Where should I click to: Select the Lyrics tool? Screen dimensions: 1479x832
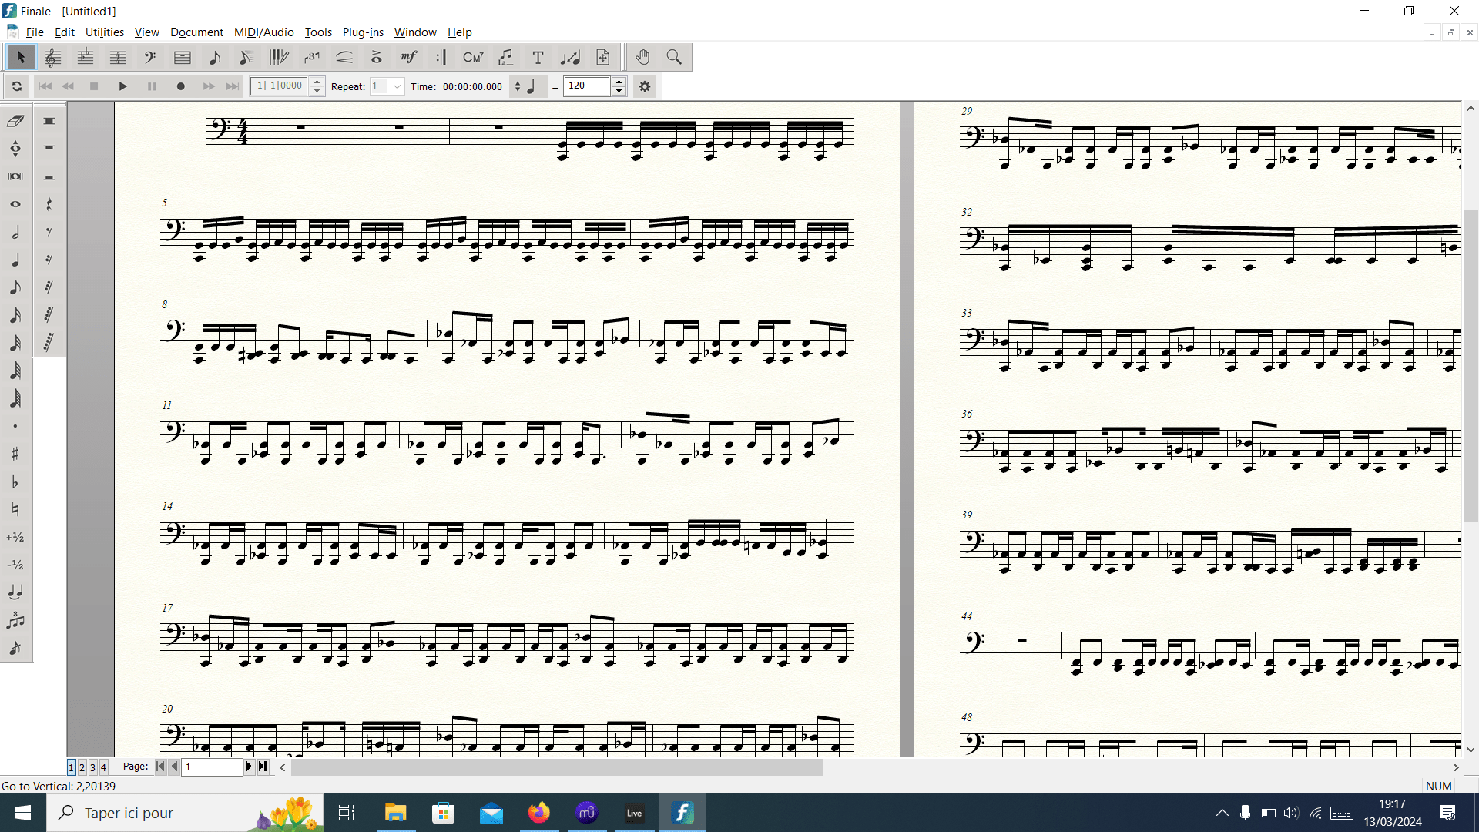(x=505, y=57)
